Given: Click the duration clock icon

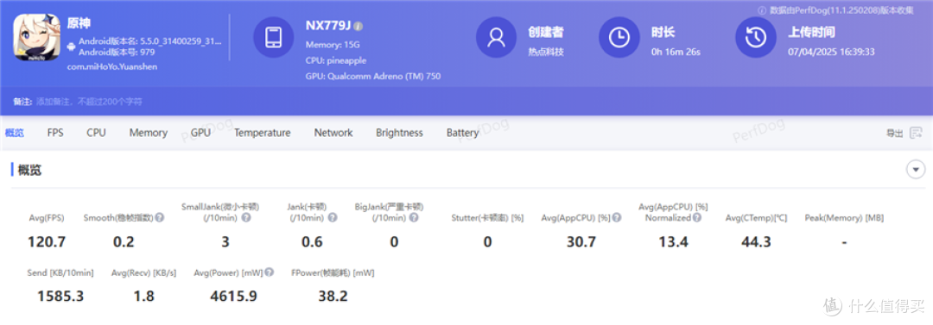Looking at the screenshot, I should 619,37.
